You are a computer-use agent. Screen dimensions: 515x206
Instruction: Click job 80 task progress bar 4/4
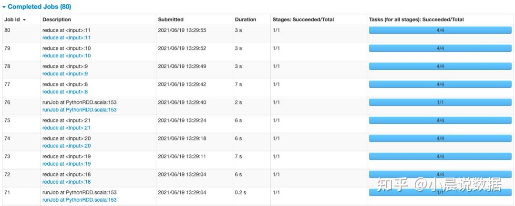tap(440, 30)
